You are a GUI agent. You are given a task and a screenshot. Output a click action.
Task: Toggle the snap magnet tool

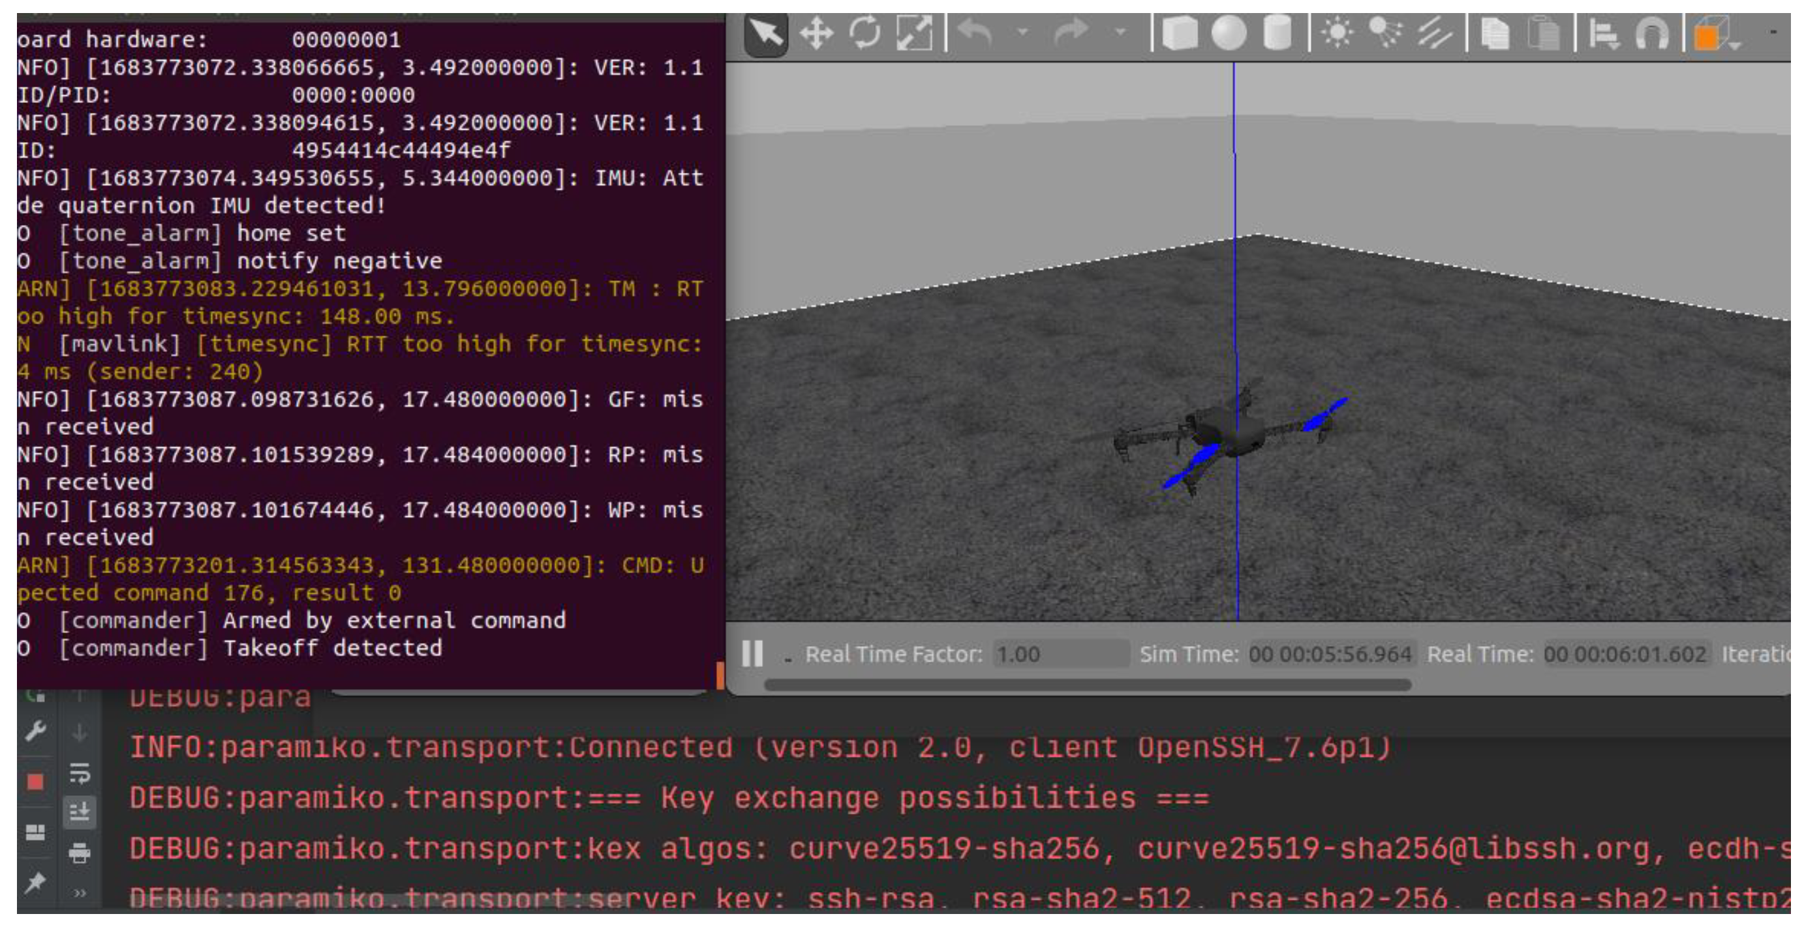tap(1653, 34)
